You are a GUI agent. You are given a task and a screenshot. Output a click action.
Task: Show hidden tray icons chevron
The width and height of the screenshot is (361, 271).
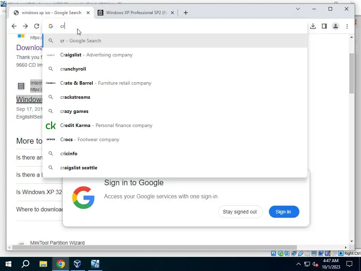298,264
